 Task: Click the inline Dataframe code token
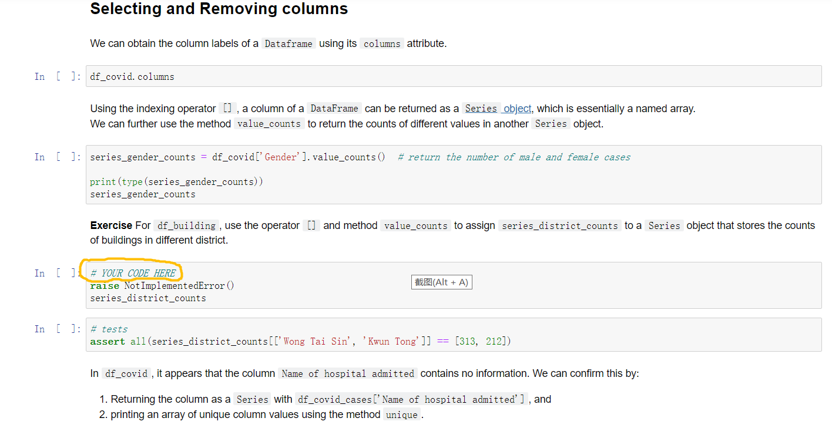(x=288, y=43)
